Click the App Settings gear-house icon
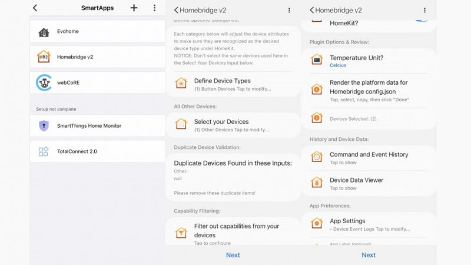The image size is (471, 265). (x=317, y=223)
